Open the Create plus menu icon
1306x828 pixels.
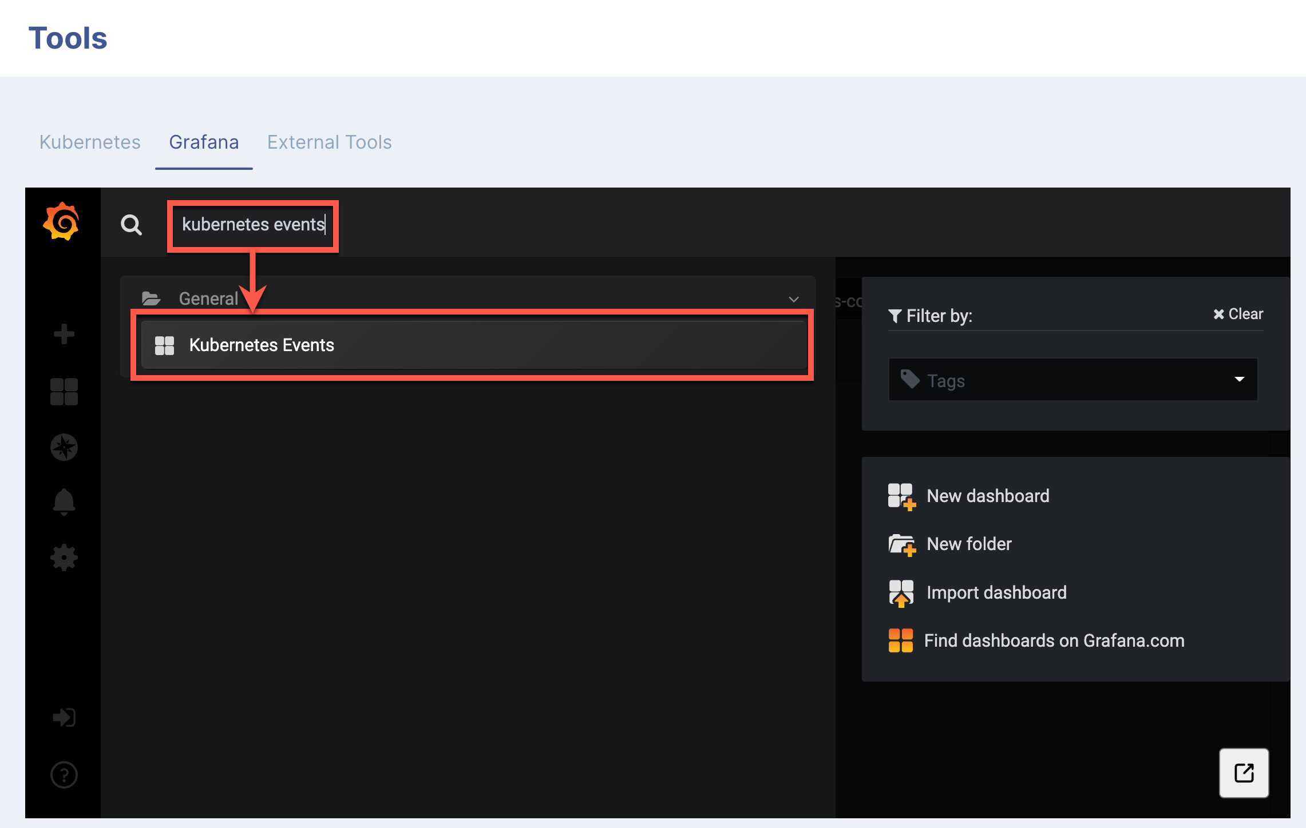coord(64,334)
